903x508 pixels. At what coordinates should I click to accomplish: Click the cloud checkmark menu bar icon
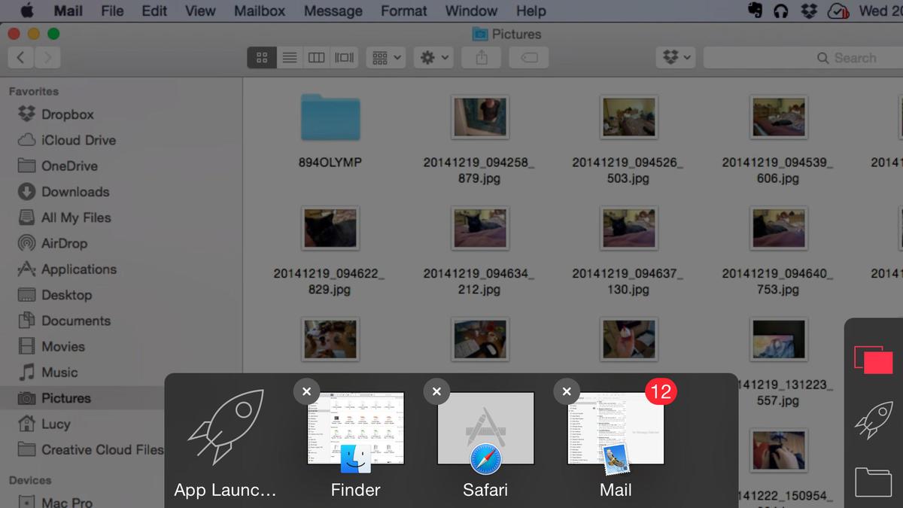coord(838,11)
